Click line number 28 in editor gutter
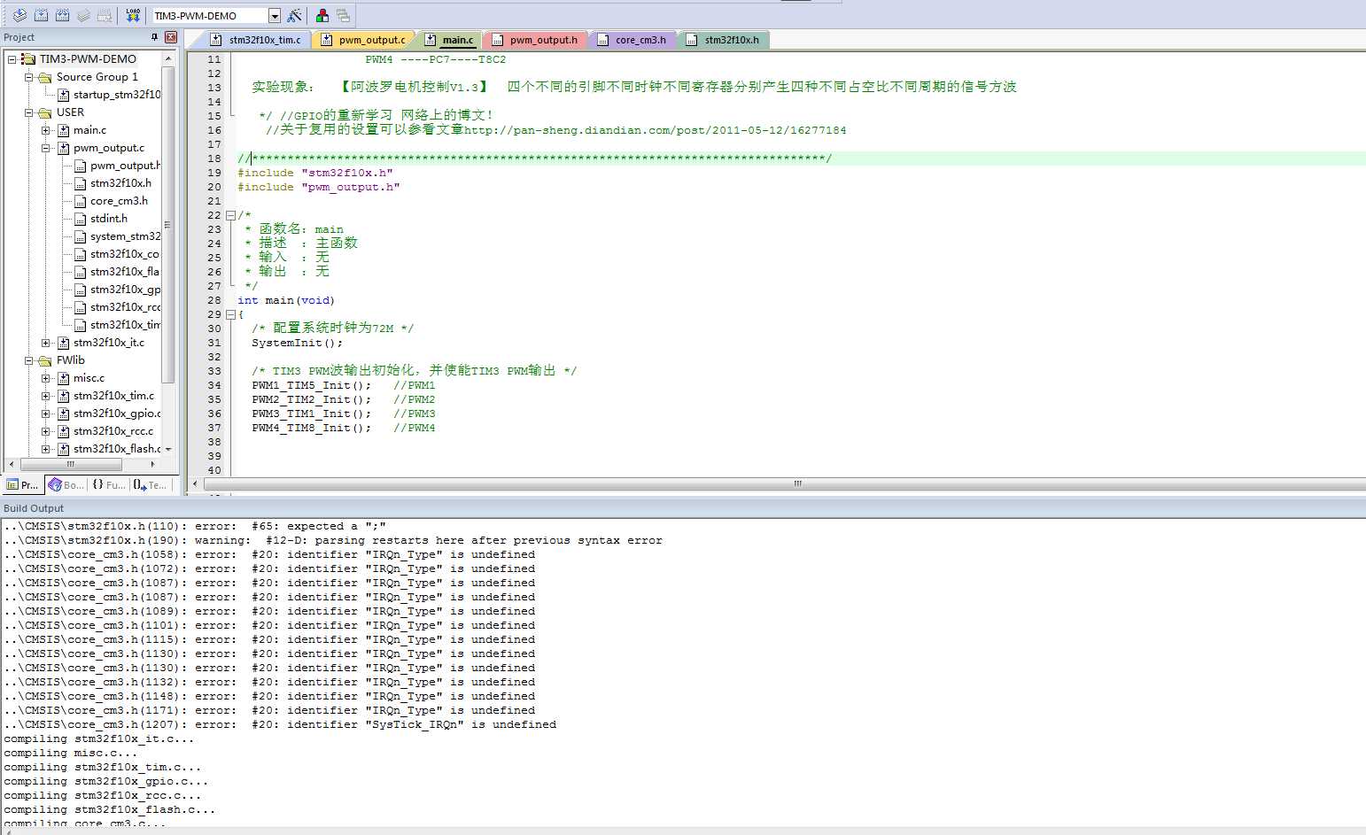 pyautogui.click(x=214, y=300)
